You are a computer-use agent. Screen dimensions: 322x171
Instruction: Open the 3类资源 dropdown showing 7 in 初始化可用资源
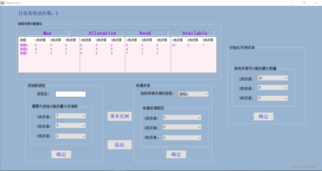tap(273, 98)
